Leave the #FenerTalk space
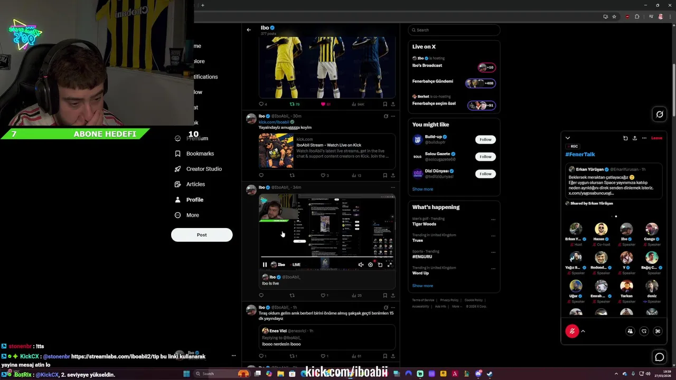 click(656, 138)
